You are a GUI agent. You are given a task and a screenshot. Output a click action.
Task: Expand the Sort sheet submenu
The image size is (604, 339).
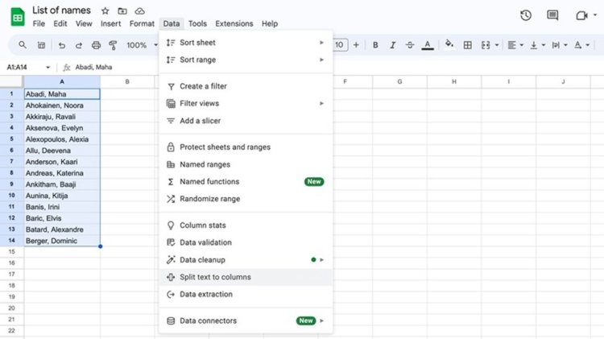(246, 43)
